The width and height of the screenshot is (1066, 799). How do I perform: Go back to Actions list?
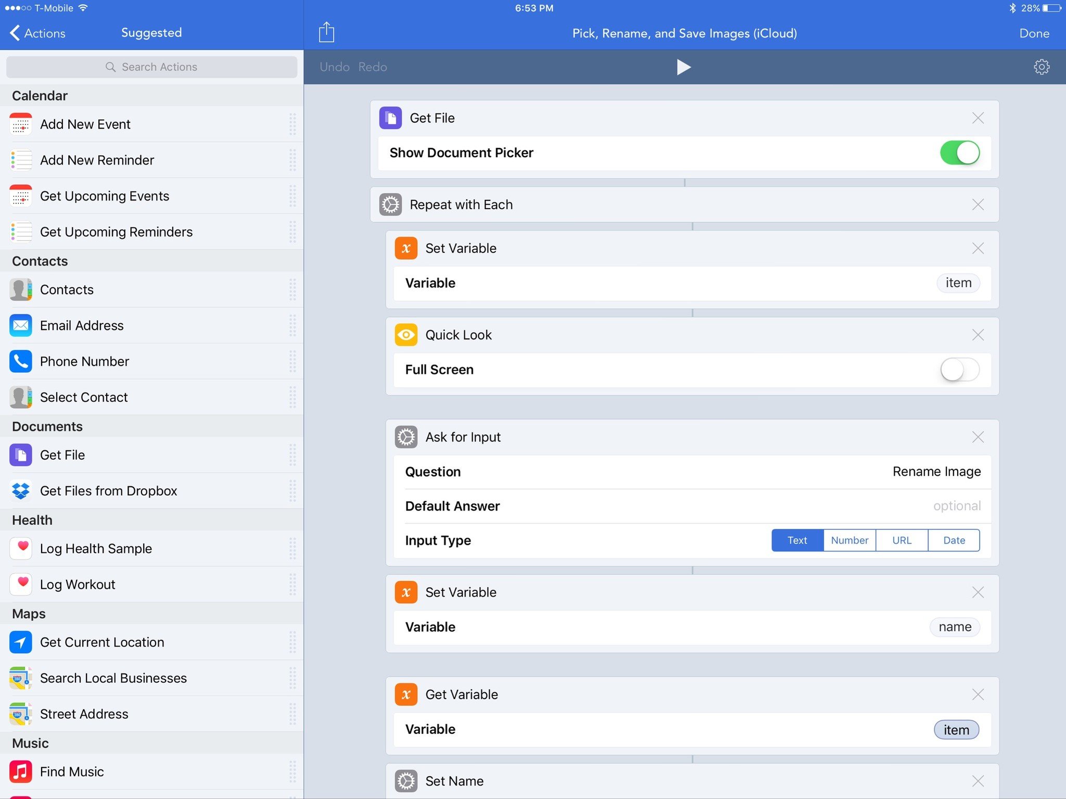tap(37, 33)
